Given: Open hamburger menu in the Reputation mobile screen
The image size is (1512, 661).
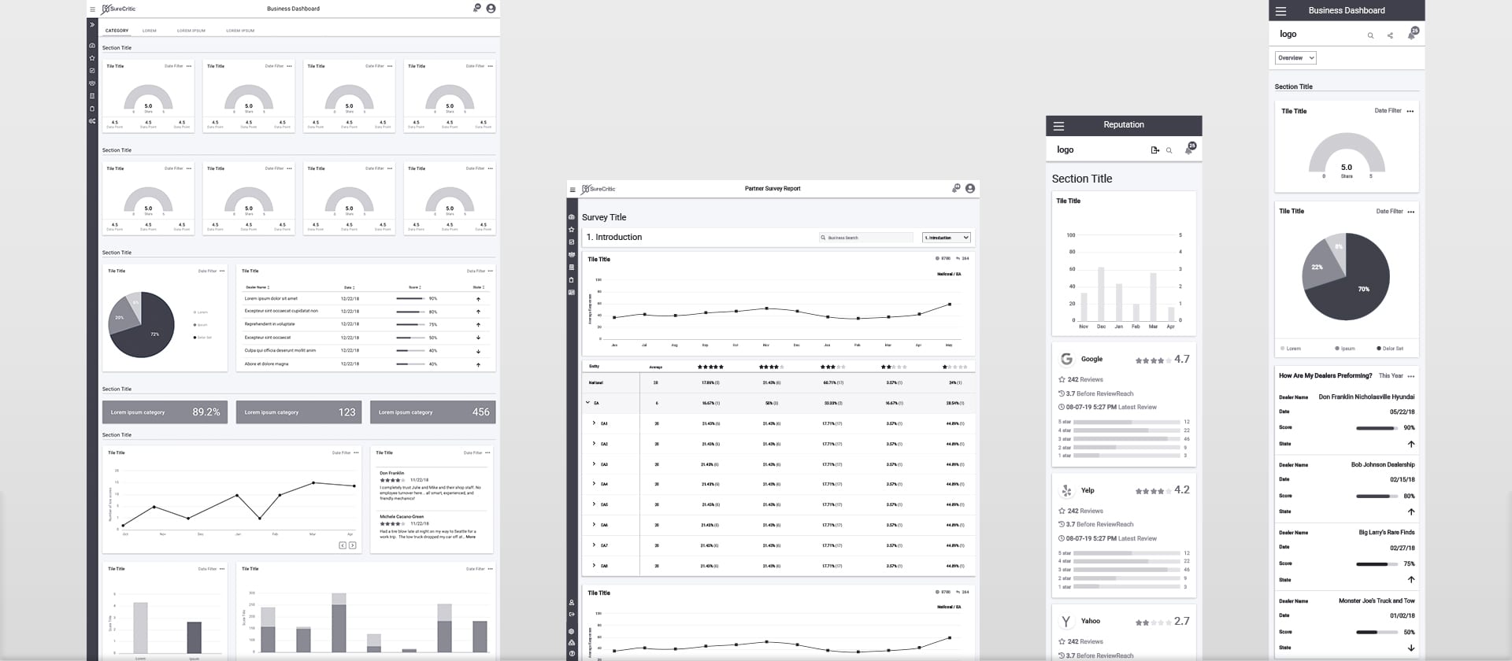Looking at the screenshot, I should click(1059, 126).
